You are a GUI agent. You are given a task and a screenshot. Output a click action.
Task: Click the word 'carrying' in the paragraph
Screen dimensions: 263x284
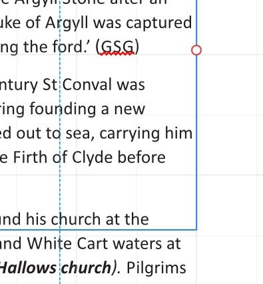(x=129, y=134)
